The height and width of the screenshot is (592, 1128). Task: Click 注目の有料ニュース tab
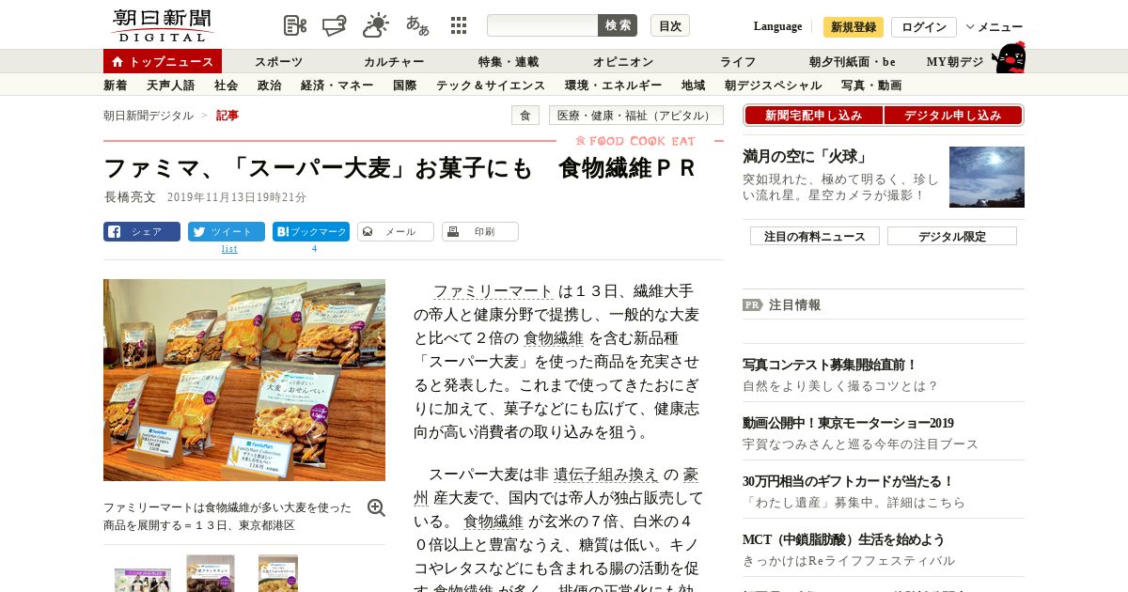point(815,236)
